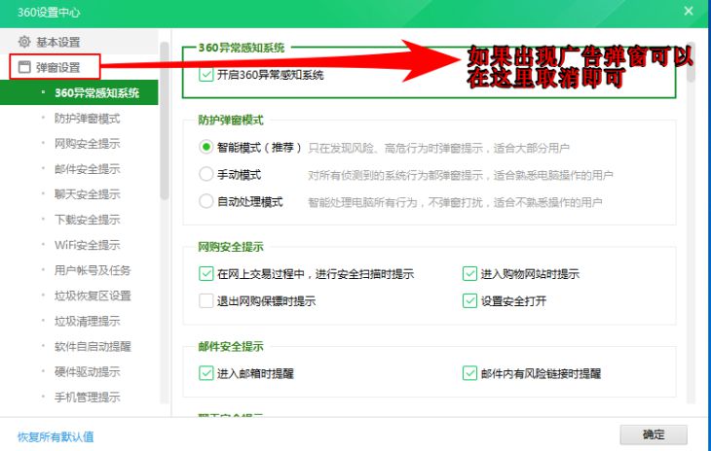Image resolution: width=711 pixels, height=451 pixels.
Task: Go to 网购安全提示 in the sidebar
Action: pyautogui.click(x=87, y=144)
